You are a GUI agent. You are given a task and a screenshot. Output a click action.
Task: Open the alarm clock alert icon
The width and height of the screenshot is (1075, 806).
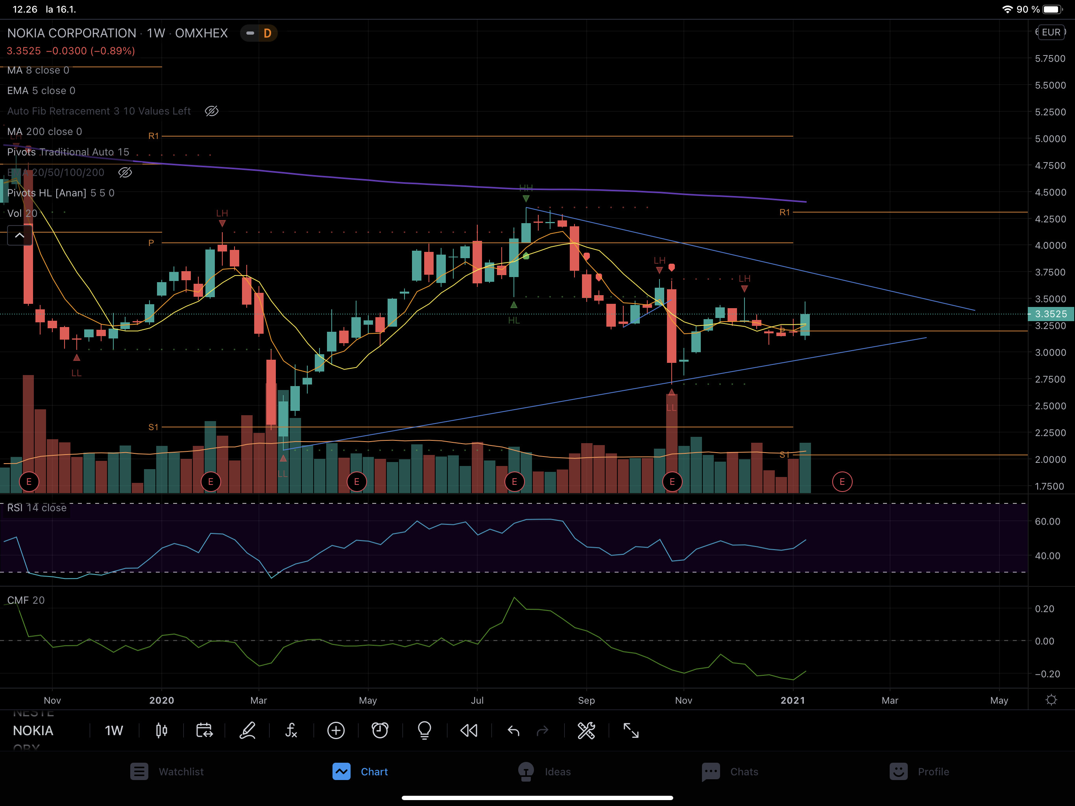point(380,730)
